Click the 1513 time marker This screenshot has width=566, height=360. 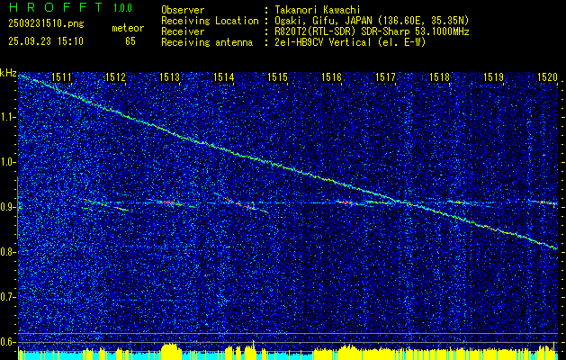[170, 76]
